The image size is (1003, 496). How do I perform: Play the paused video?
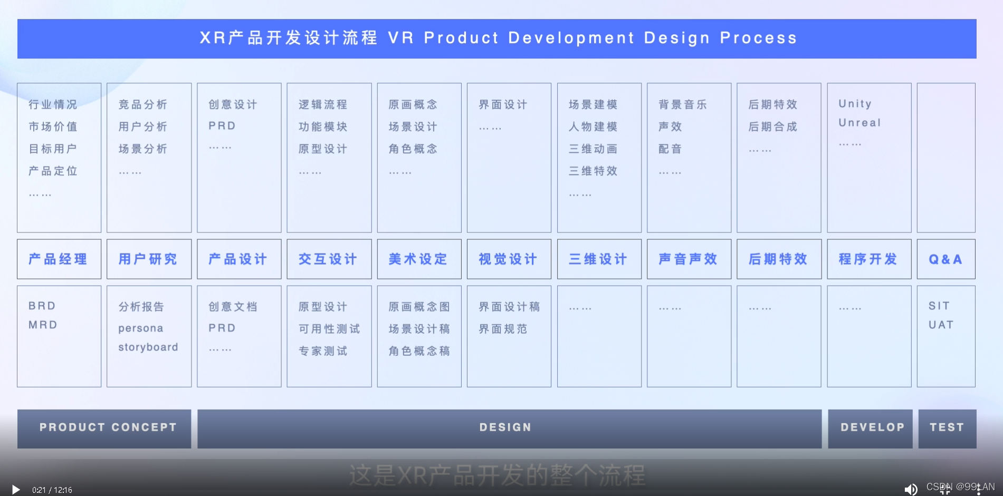pos(16,490)
